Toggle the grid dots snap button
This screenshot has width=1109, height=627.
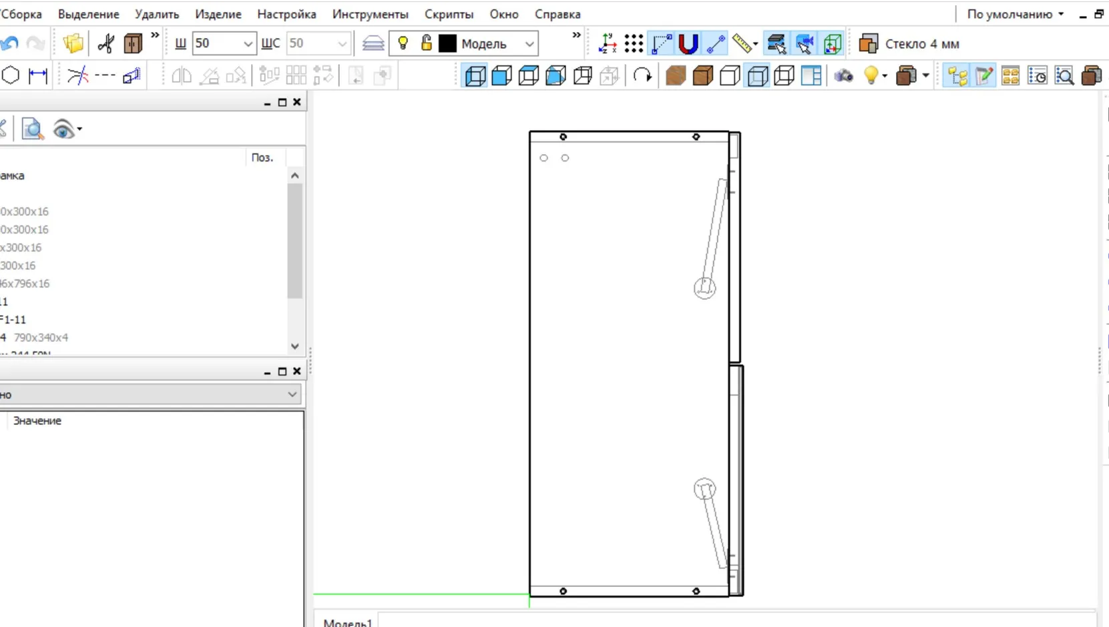coord(634,44)
